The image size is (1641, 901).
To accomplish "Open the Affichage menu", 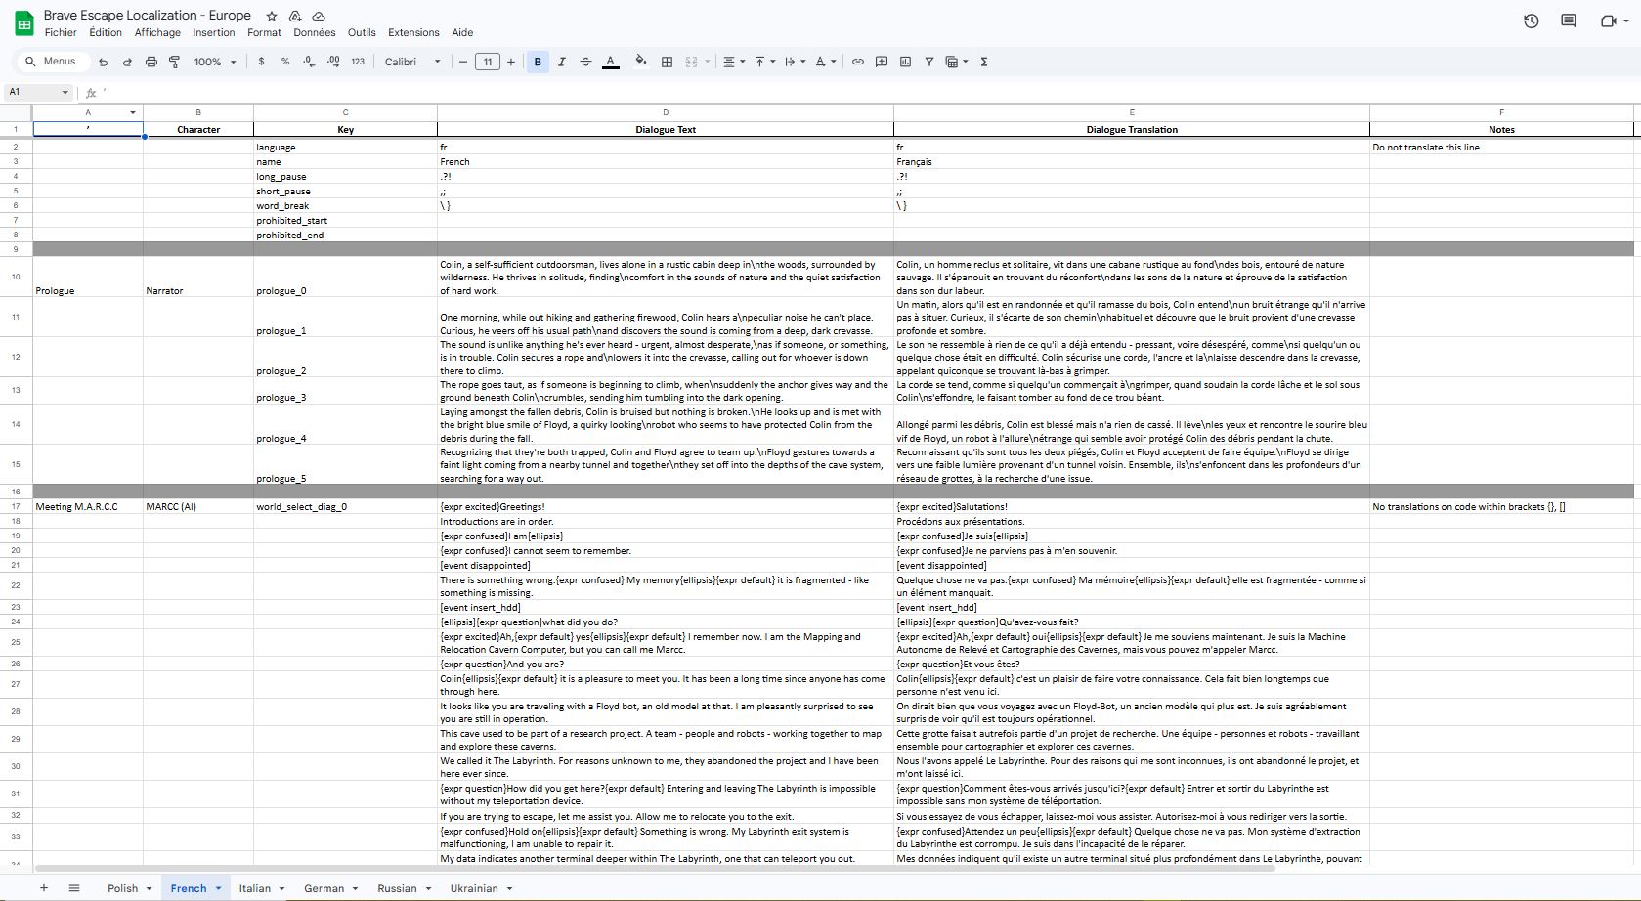I will [x=157, y=32].
